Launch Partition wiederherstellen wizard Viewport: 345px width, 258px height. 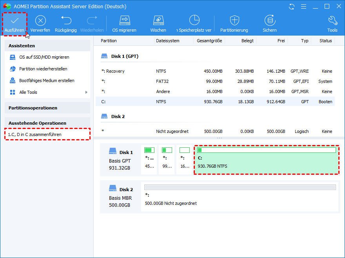(x=43, y=69)
